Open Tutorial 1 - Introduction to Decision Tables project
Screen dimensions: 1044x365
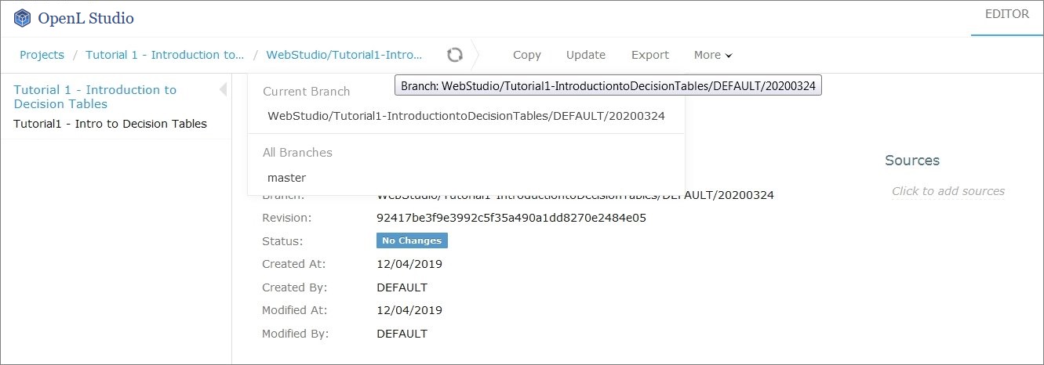click(95, 96)
